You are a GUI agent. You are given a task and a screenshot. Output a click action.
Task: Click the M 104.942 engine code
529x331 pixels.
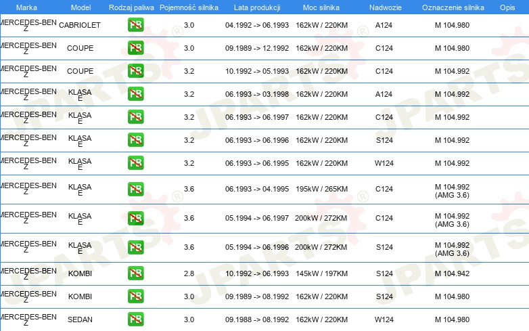(x=452, y=273)
